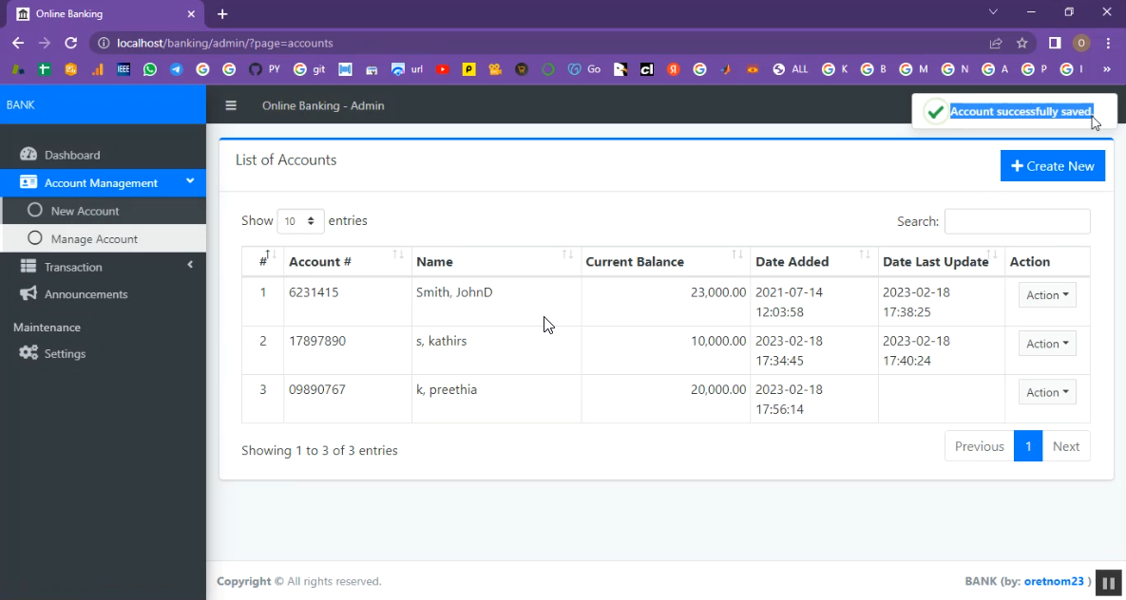
Task: Open the WhatsApp bookmark icon
Action: click(150, 69)
